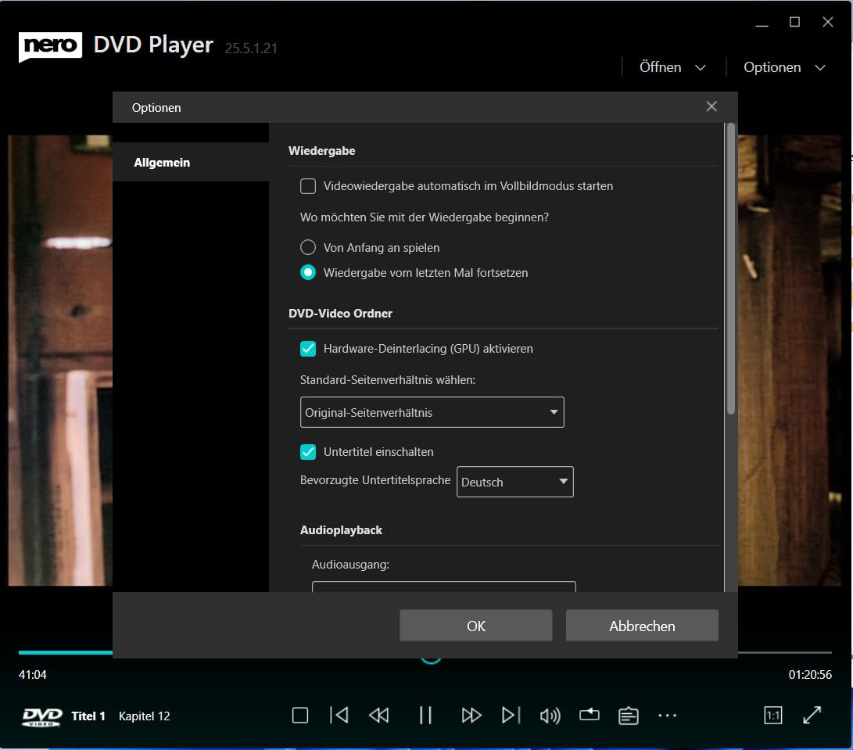Switch to fullscreen with the diagonal arrow icon

tap(812, 715)
